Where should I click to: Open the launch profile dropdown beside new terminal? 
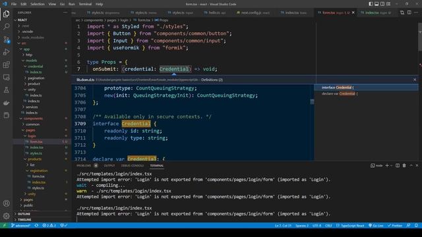(x=391, y=165)
